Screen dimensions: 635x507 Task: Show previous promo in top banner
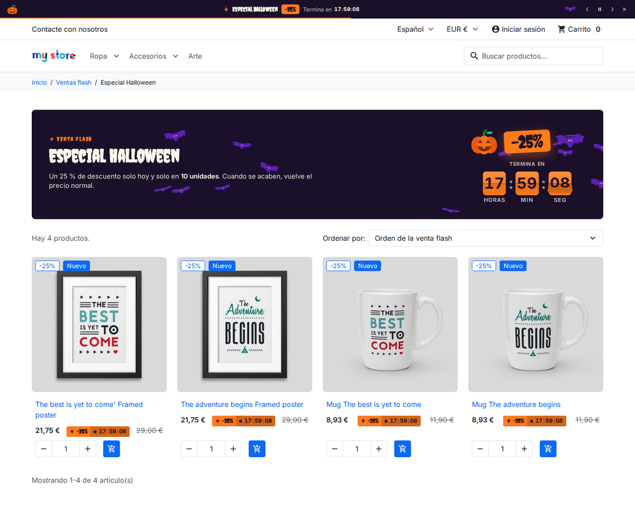(x=587, y=9)
